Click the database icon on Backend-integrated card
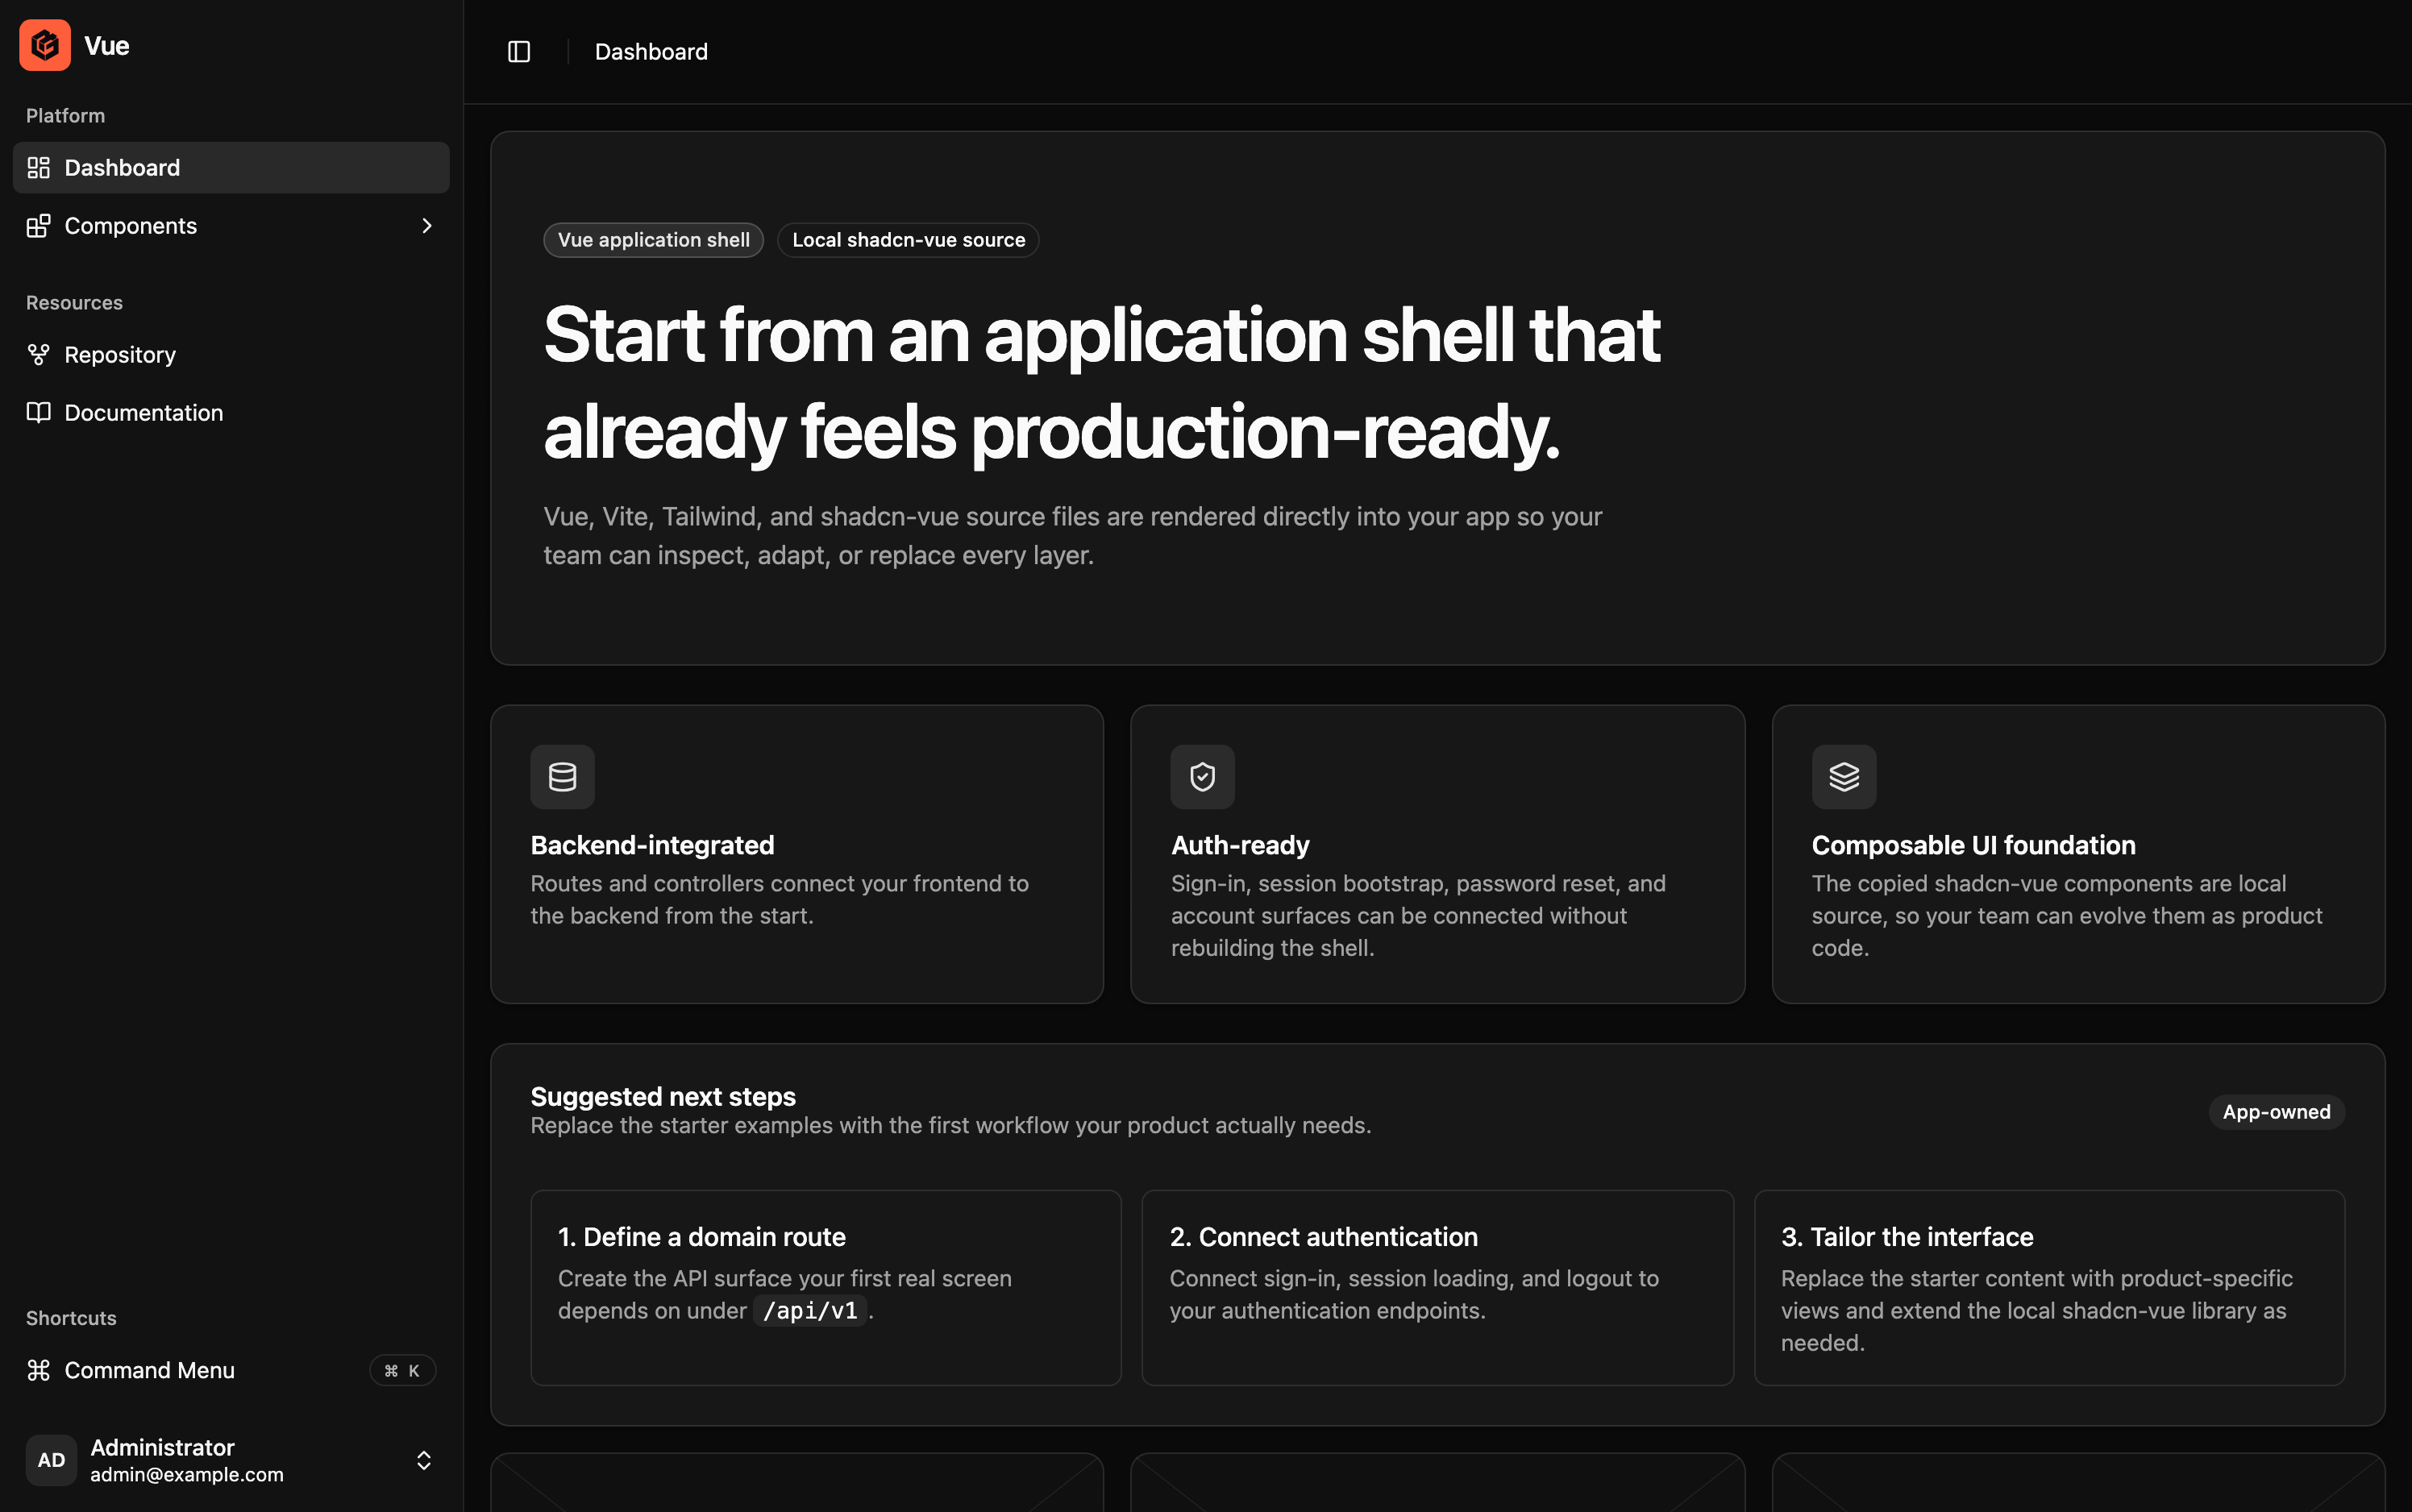This screenshot has height=1512, width=2412. [562, 776]
